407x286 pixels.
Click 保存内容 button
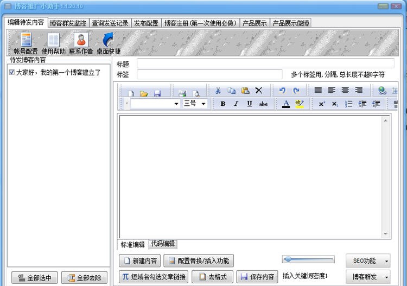tap(257, 277)
